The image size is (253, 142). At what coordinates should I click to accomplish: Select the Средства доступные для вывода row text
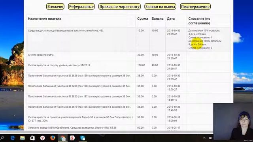click(x=66, y=31)
